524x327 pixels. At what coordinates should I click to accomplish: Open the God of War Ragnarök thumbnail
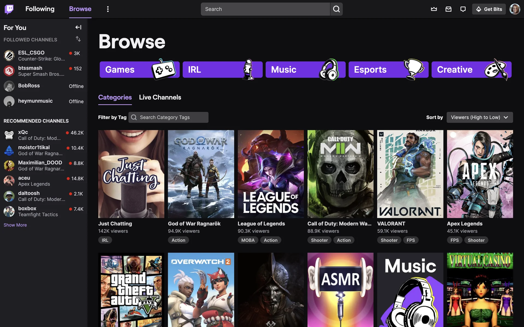(201, 174)
